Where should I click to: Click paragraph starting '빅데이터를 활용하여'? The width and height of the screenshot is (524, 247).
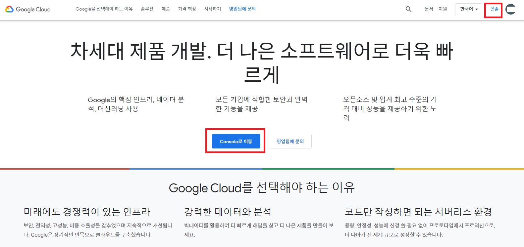click(259, 230)
